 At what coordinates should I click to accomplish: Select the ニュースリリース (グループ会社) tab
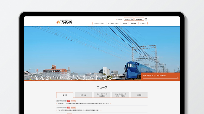121,95
